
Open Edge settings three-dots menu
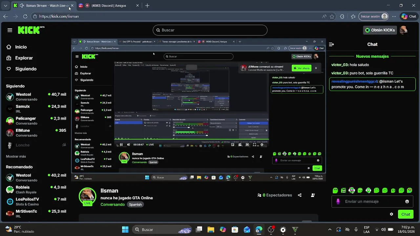pyautogui.click(x=394, y=16)
